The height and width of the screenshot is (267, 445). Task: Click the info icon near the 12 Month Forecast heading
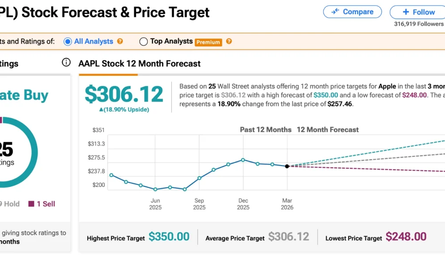point(66,62)
